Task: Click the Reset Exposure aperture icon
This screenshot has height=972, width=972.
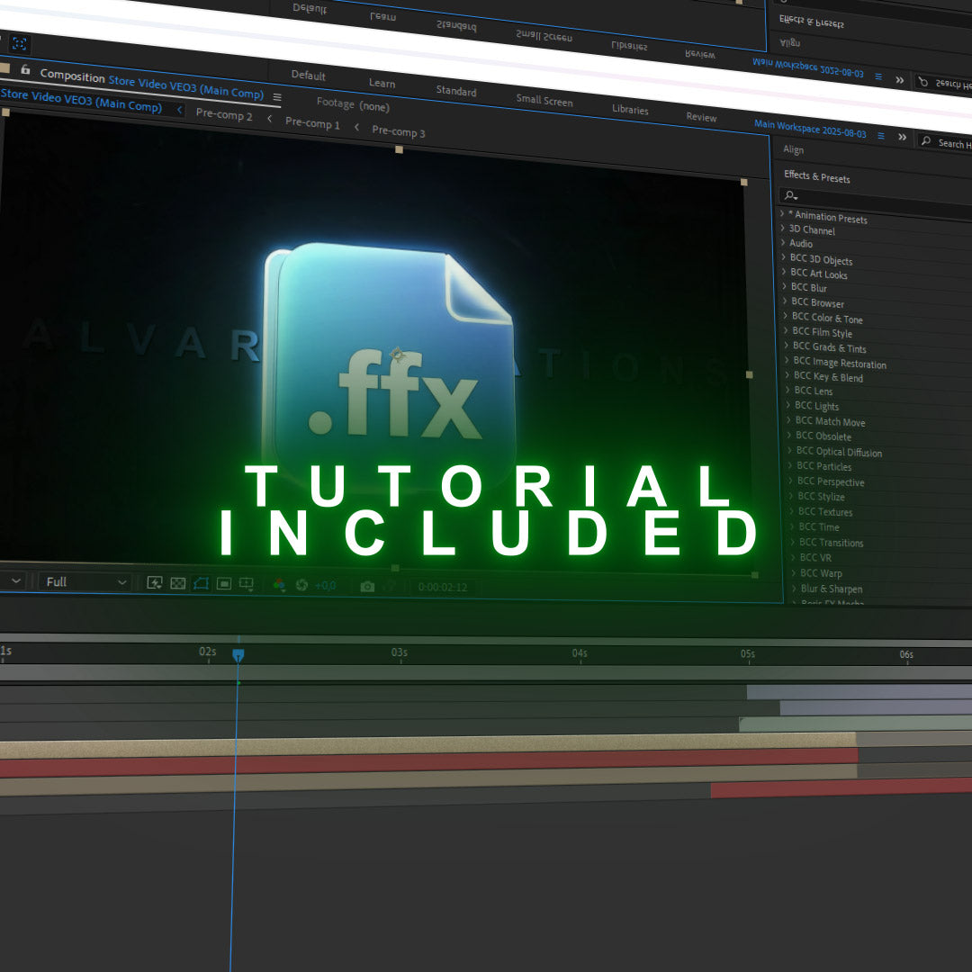Action: tap(302, 585)
